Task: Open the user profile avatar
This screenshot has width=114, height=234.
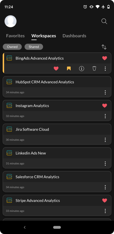Action: click(10, 21)
